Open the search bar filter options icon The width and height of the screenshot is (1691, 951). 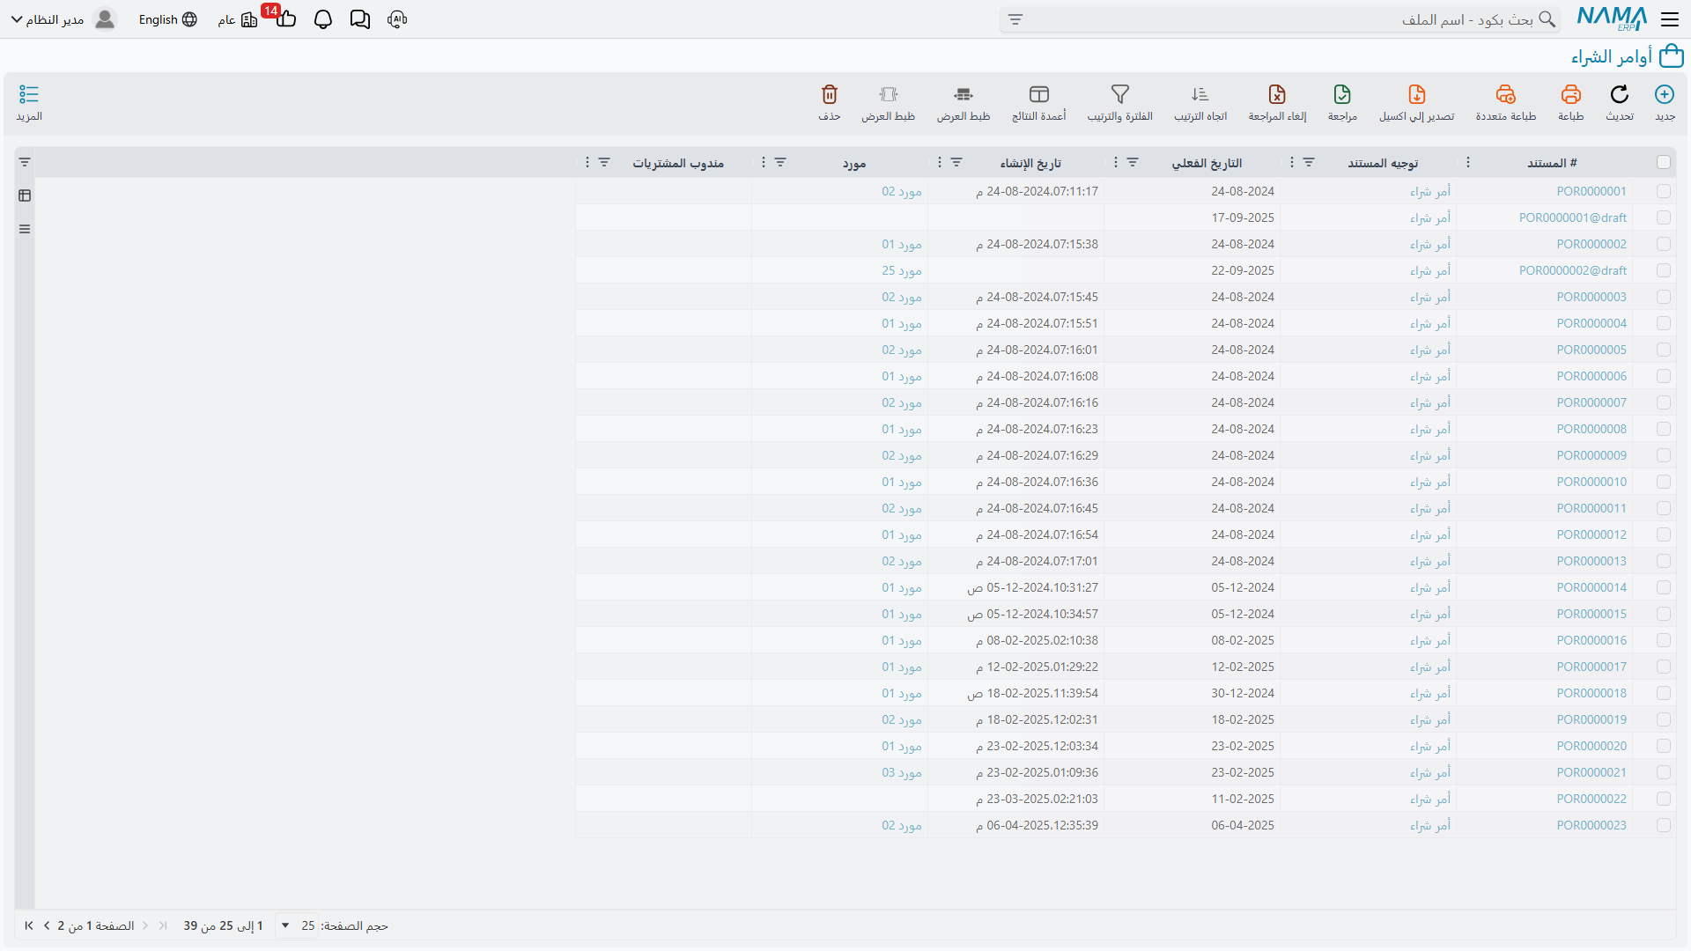click(1015, 19)
